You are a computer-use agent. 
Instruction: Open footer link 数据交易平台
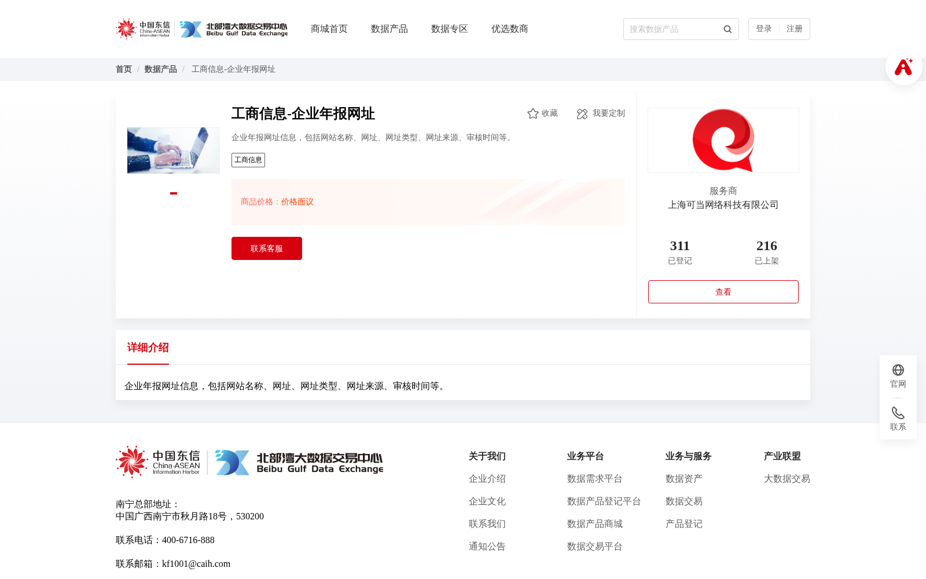coord(595,547)
